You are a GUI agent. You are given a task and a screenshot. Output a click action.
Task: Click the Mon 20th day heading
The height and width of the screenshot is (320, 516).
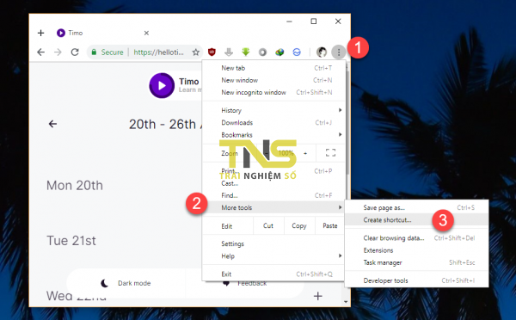[x=75, y=185]
